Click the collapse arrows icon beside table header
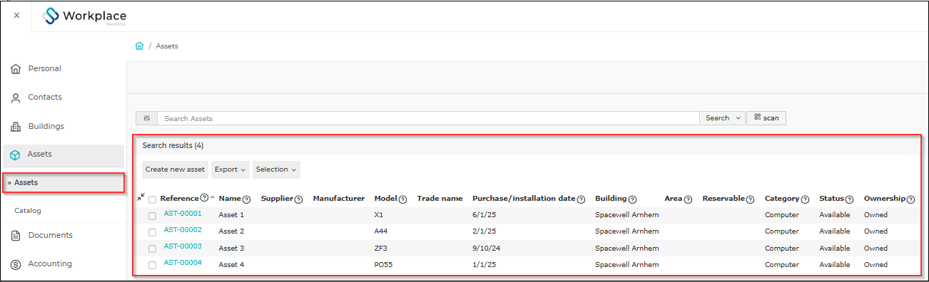The image size is (929, 282). coord(141,197)
